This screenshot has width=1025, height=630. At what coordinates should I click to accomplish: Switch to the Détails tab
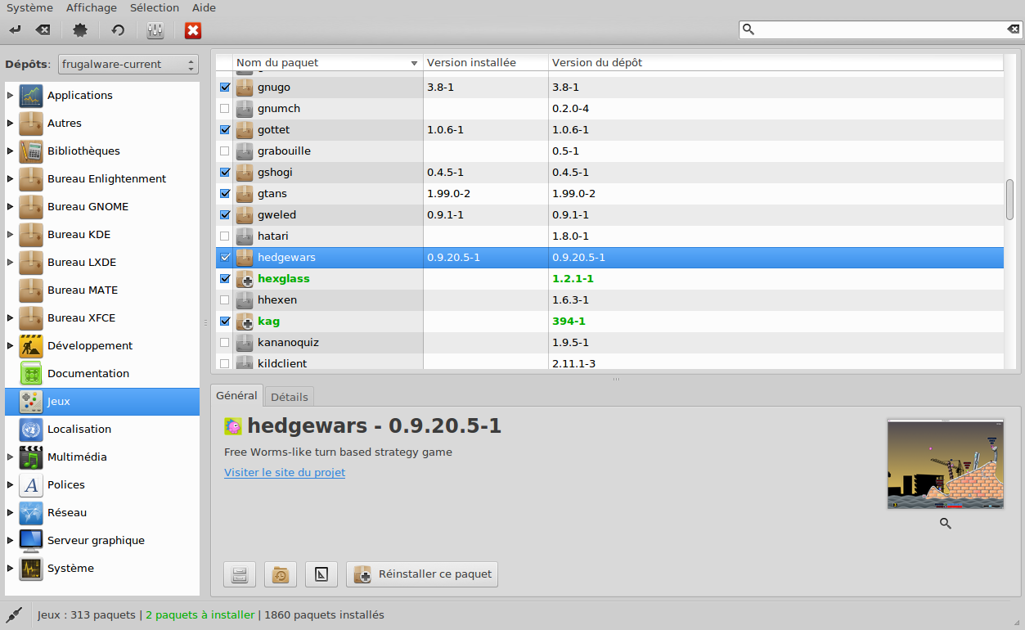click(290, 397)
